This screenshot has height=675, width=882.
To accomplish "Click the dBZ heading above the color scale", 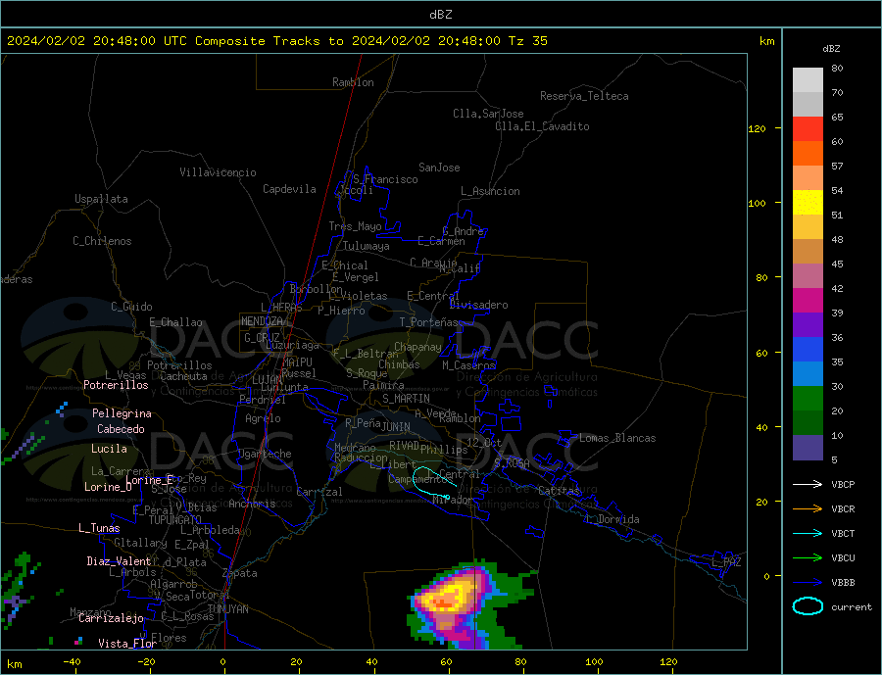I will [831, 49].
